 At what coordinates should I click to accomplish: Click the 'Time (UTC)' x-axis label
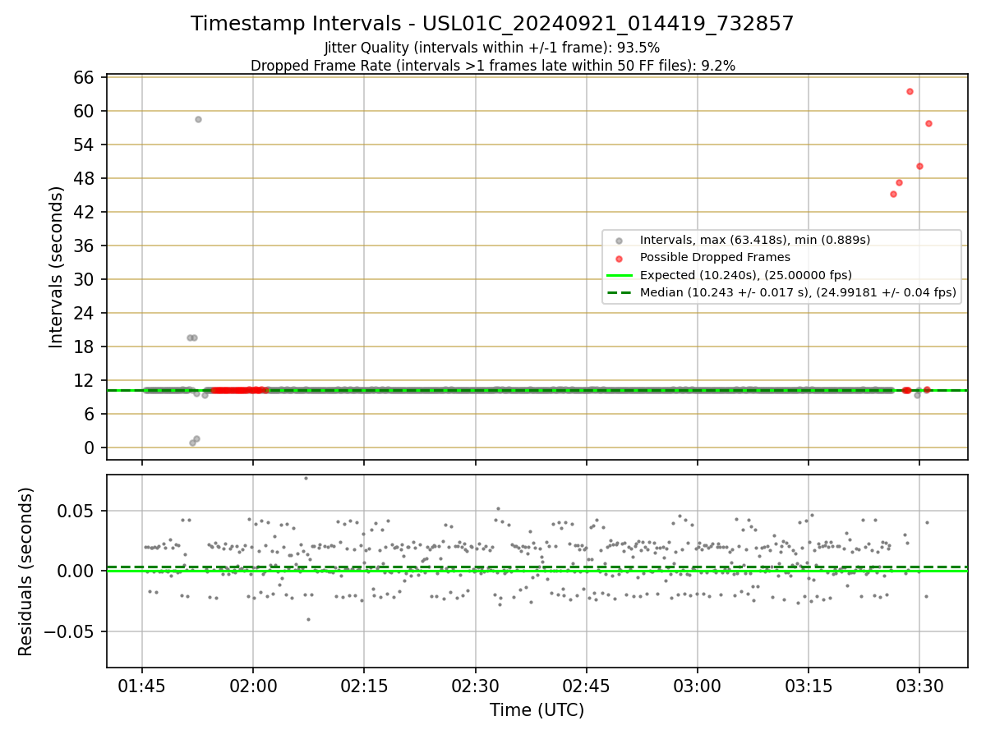coord(537,710)
